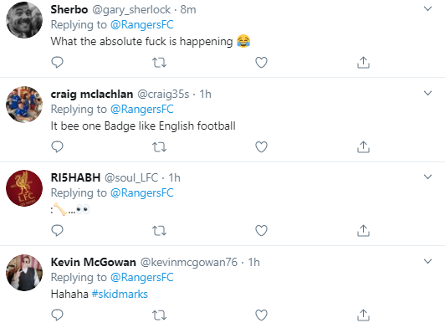Screen dimensions: 445x328
Task: View RI5HABH's LFC profile picture
Action: click(24, 188)
